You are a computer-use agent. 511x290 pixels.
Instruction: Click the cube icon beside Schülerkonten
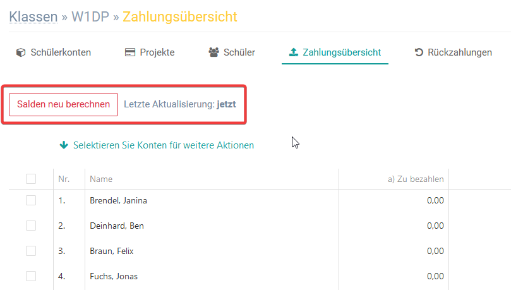tap(20, 52)
